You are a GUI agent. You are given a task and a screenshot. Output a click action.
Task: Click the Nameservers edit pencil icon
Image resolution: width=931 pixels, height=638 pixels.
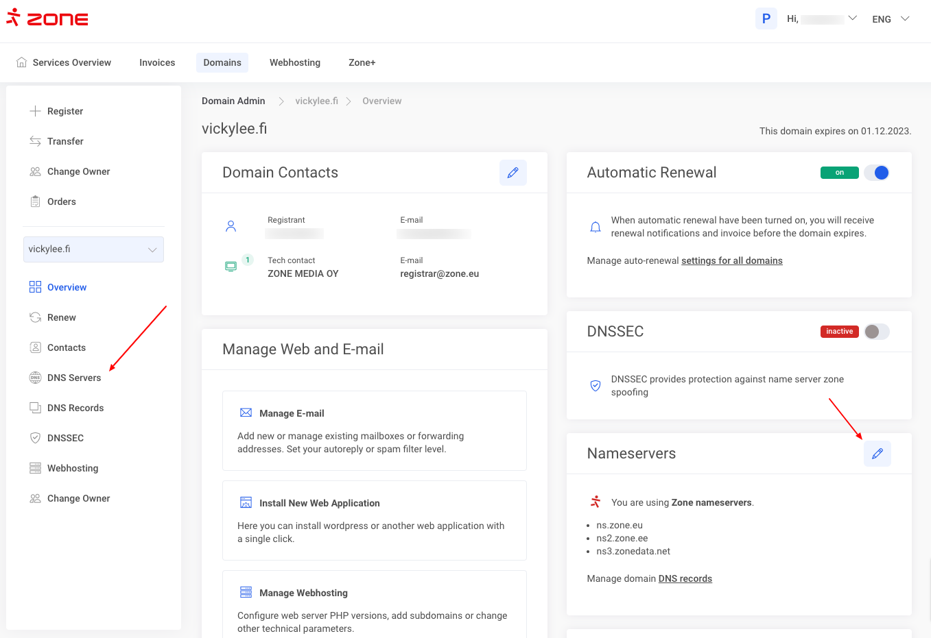[x=877, y=454]
